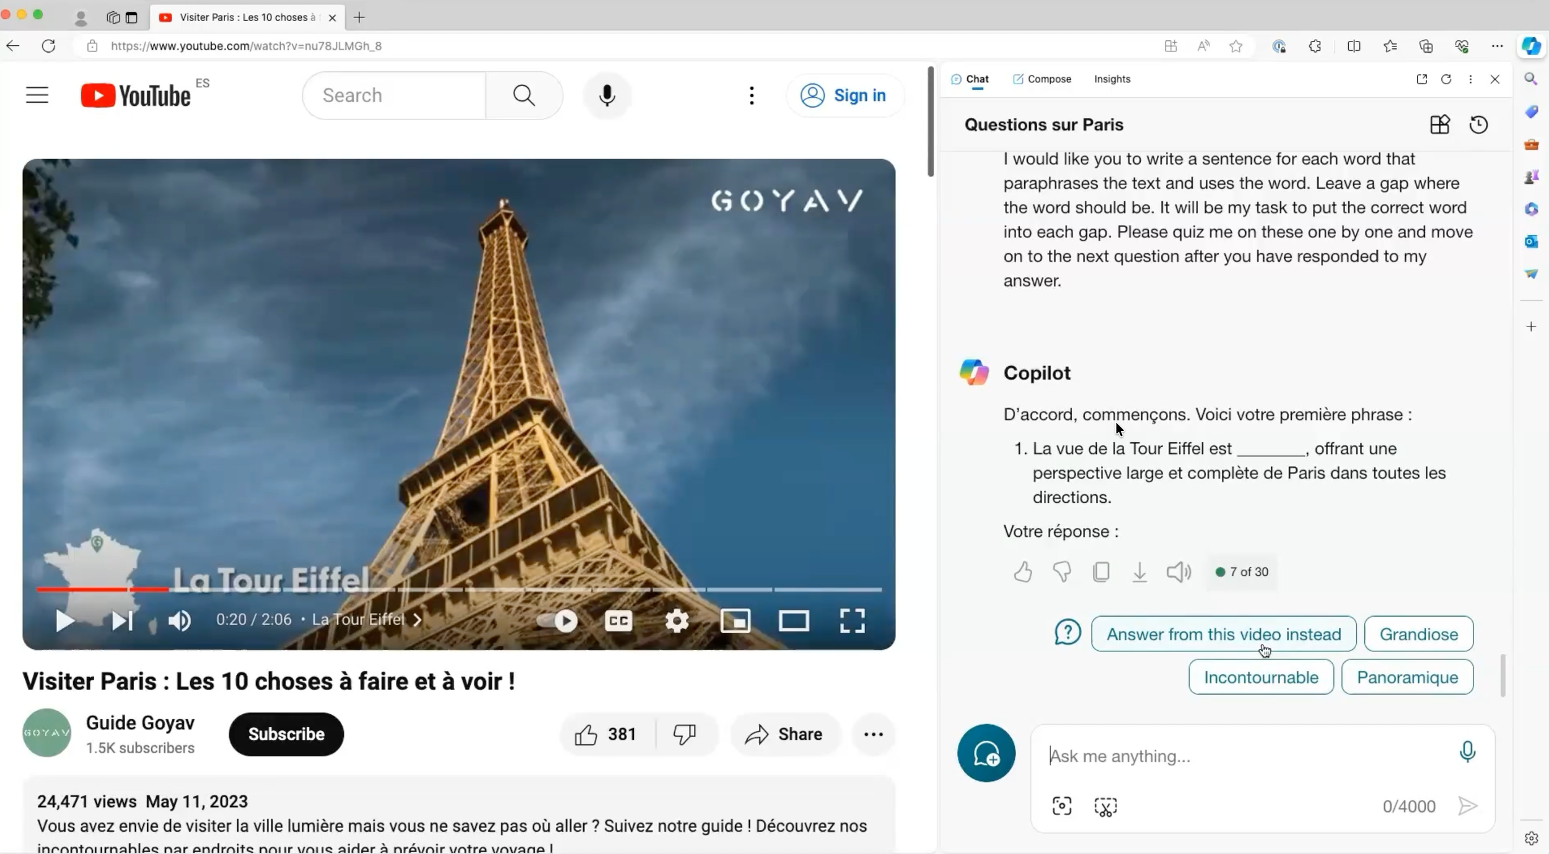Send the Copilot message
This screenshot has height=854, width=1549.
(1468, 806)
